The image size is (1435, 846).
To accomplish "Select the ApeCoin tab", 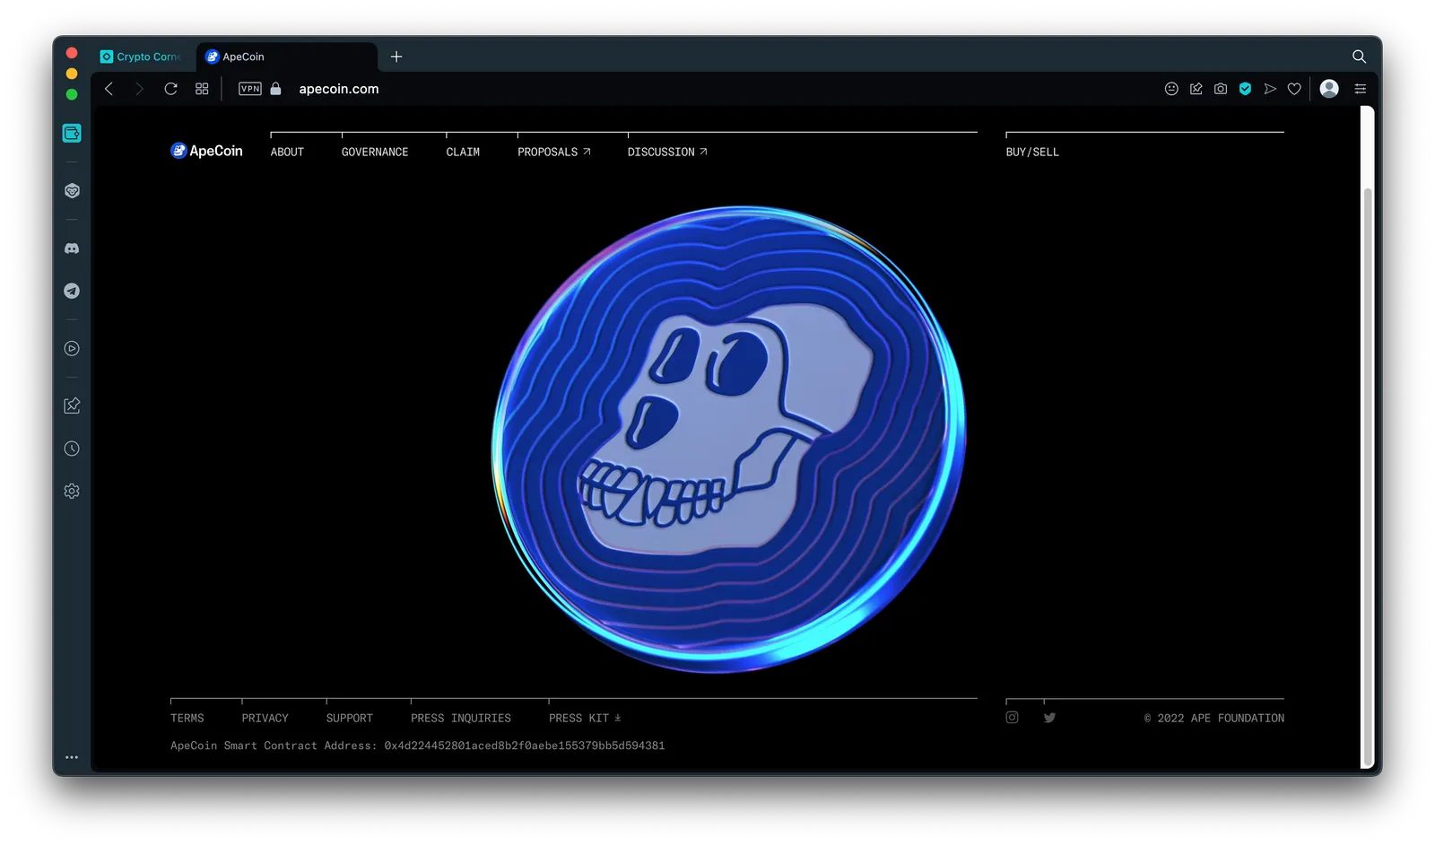I will pyautogui.click(x=287, y=57).
